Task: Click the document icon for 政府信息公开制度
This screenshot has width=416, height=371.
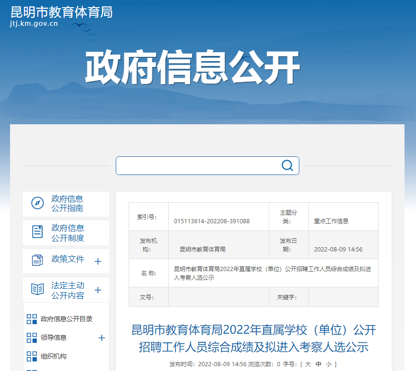Action: coord(37,232)
